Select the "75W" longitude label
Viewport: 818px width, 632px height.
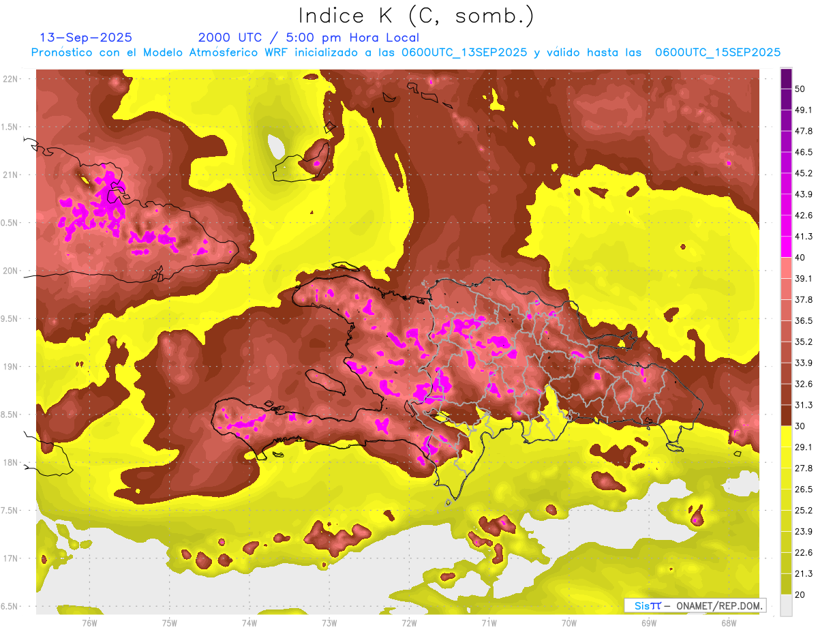(170, 622)
